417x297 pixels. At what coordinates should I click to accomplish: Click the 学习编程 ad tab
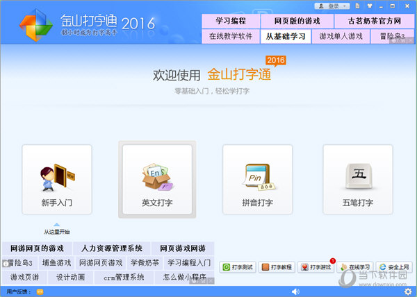(231, 21)
